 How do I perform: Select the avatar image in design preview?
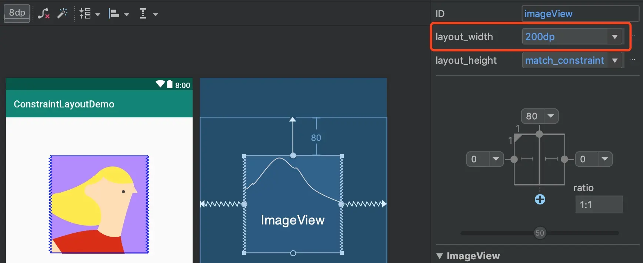[x=99, y=204]
